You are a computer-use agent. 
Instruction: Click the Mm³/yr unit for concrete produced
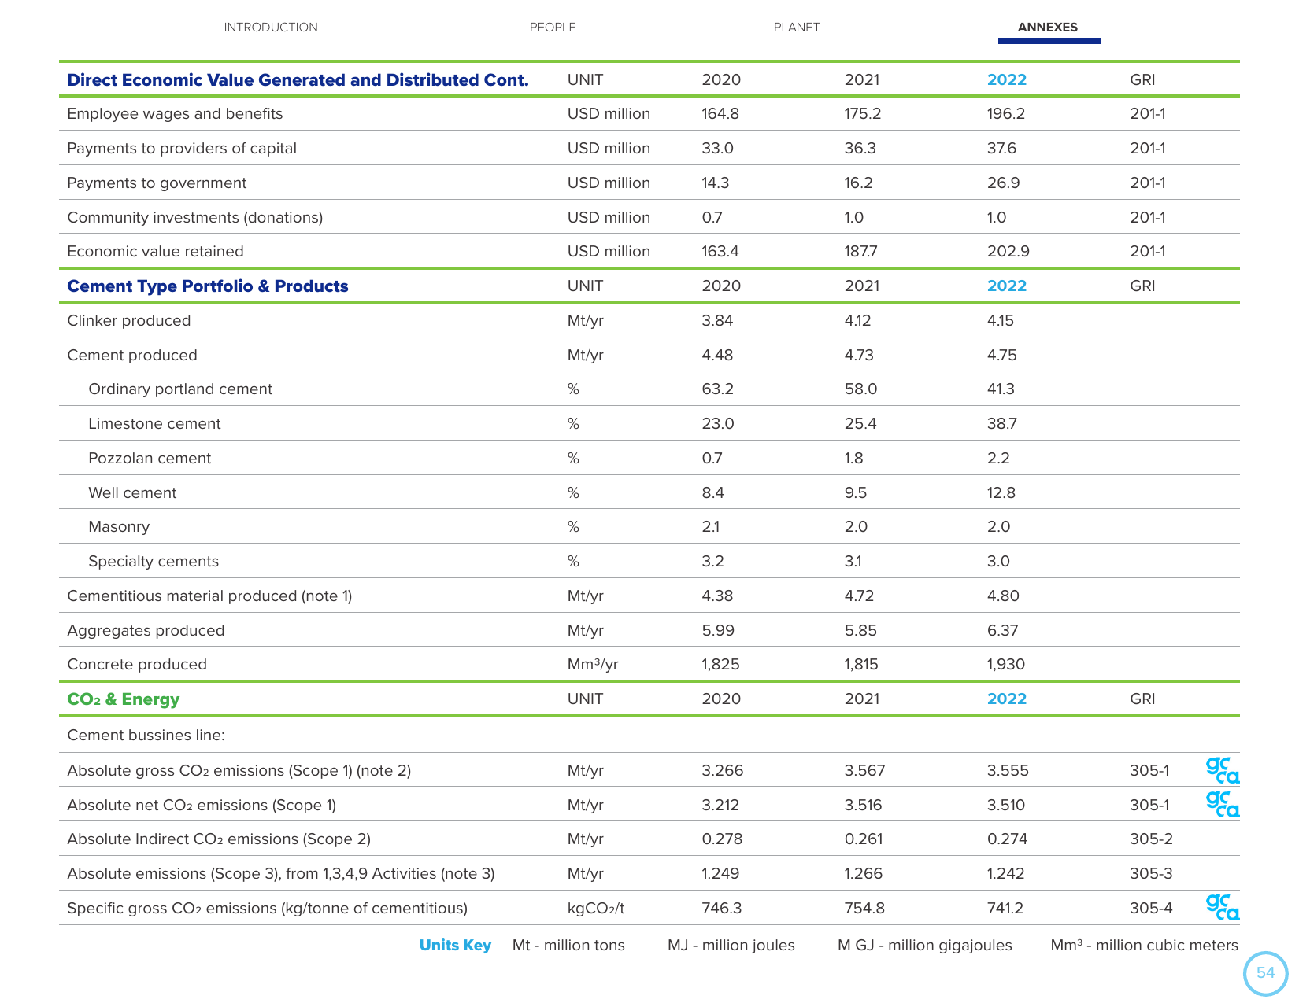pos(593,665)
